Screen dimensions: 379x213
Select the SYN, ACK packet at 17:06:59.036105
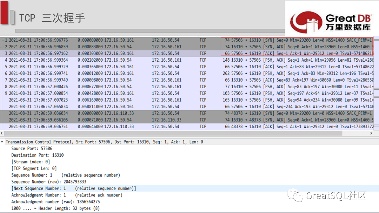pos(187,120)
